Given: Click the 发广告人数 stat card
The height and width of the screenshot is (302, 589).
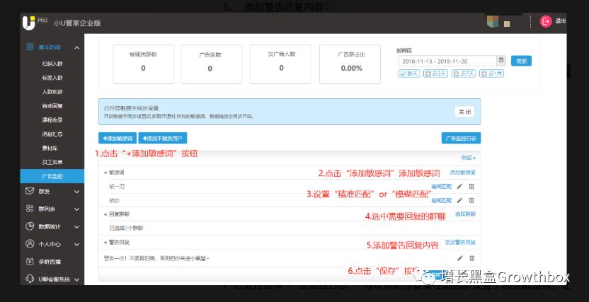Looking at the screenshot, I should point(280,64).
